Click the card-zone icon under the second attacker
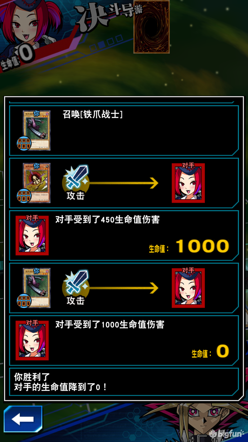This screenshot has height=442, width=248. pyautogui.click(x=24, y=301)
